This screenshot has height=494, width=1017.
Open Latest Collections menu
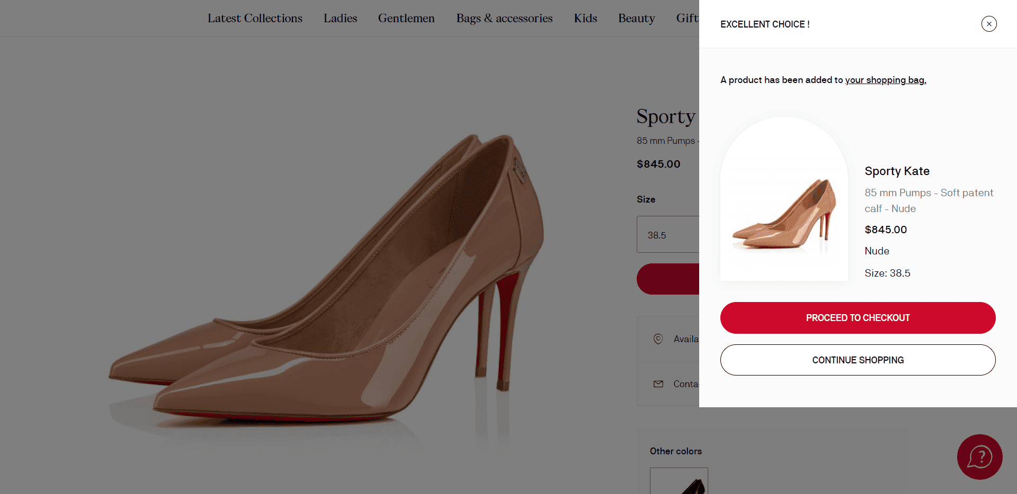pos(255,19)
